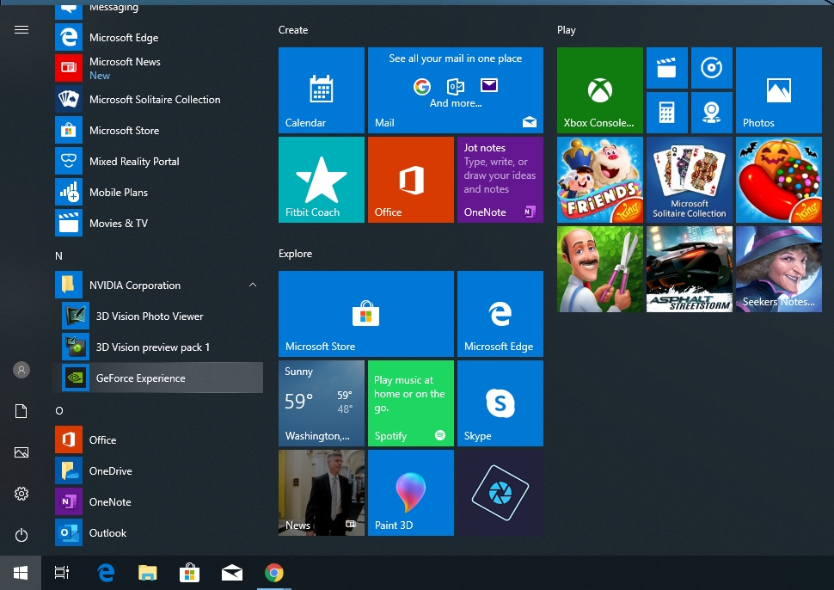Open the Microsoft Edge tile under Explore
Image resolution: width=834 pixels, height=590 pixels.
click(500, 314)
